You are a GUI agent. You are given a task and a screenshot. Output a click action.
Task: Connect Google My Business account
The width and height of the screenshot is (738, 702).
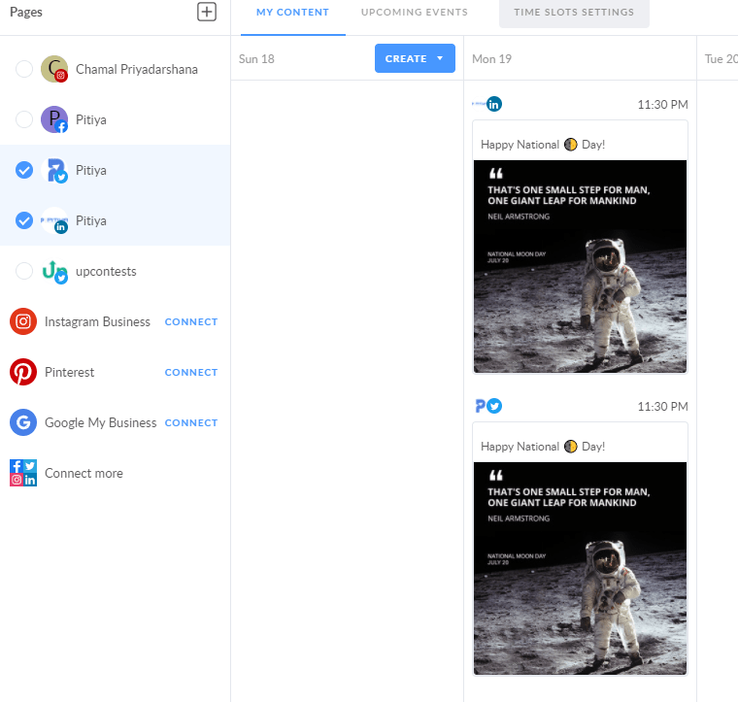pyautogui.click(x=191, y=423)
